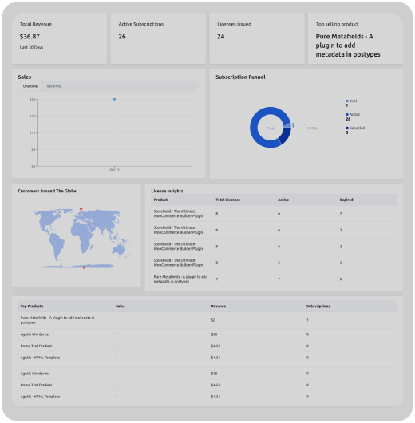Screen dimensions: 415x423
Task: Click the Top selling product card
Action: pos(355,38)
